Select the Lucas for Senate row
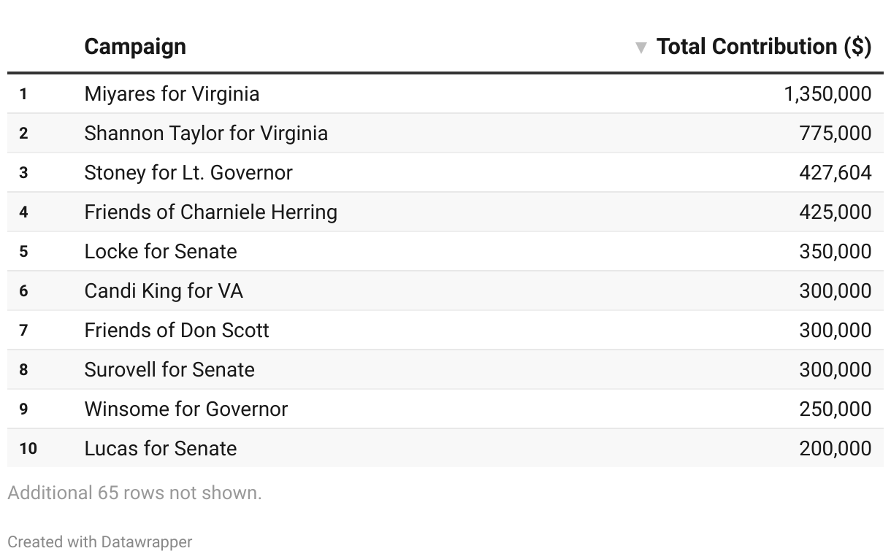Viewport: 891px width, 559px height. pyautogui.click(x=161, y=449)
